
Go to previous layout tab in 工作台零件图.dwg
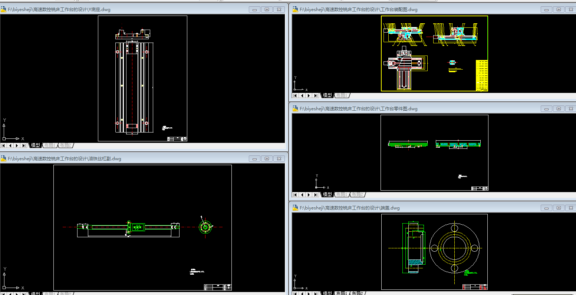coord(302,195)
